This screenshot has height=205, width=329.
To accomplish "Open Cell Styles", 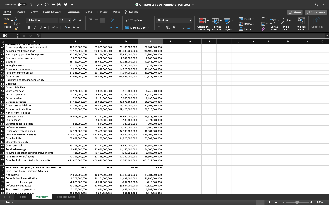I will tap(228, 24).
